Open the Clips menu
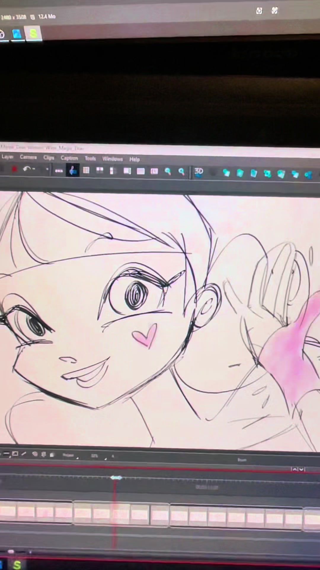 pos(49,157)
